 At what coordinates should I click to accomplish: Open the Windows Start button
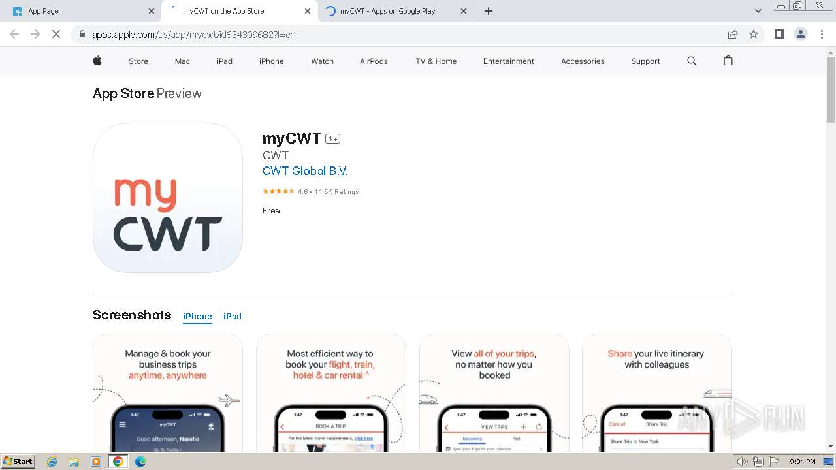[x=18, y=461]
